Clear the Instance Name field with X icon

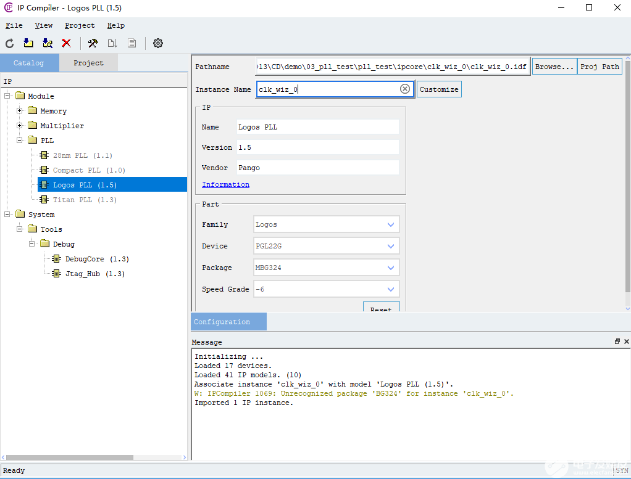(x=405, y=89)
